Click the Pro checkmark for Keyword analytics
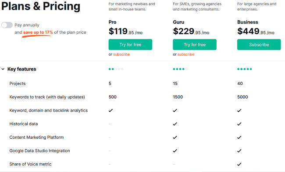Screen dimensions: 285x172 click(110, 110)
